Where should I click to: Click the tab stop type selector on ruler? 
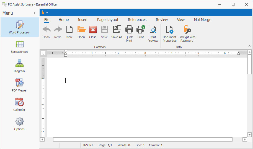click(43, 53)
